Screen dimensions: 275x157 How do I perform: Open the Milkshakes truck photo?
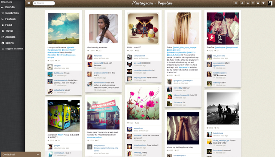[x=104, y=113]
